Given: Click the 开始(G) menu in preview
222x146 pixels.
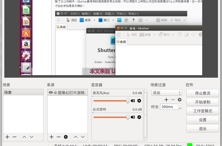Looking at the screenshot, I should click(121, 14).
